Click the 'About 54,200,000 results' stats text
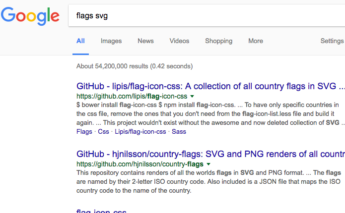Viewport: 345px width, 213px height. point(135,66)
